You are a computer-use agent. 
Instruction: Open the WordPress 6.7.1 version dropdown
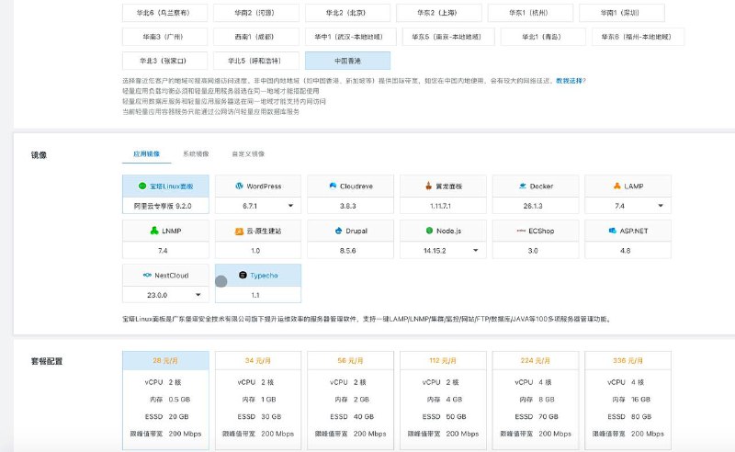pyautogui.click(x=290, y=206)
